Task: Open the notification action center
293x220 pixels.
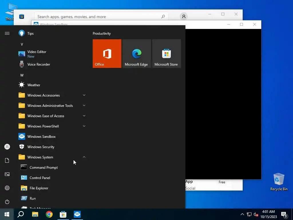Action: click(284, 214)
